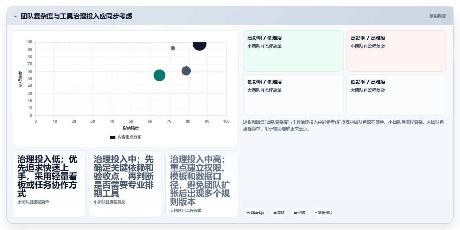460x230 pixels.
Task: Click 大团队且流程简单 under the third data card
Action: 186,211
